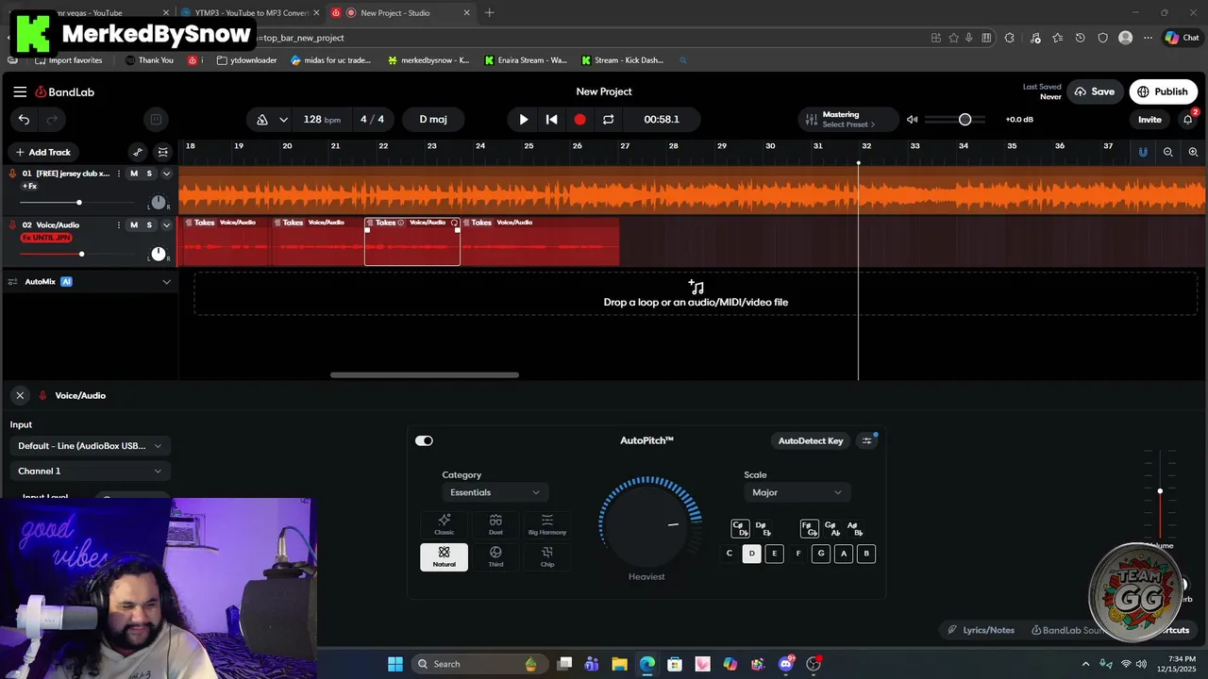Click the master volume speaker icon
Screen dimensions: 1208x679
[x=912, y=120]
